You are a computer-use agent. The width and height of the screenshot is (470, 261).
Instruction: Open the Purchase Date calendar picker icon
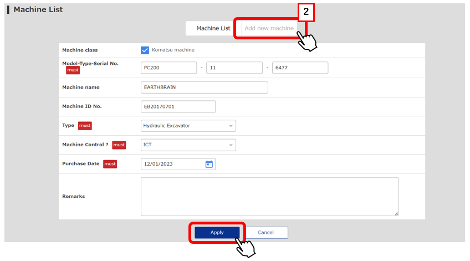tap(209, 164)
